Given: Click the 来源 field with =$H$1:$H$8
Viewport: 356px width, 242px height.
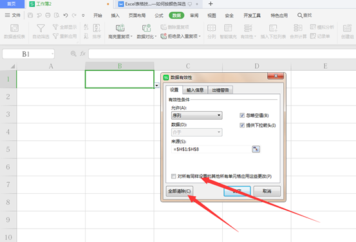Looking at the screenshot, I should point(211,149).
